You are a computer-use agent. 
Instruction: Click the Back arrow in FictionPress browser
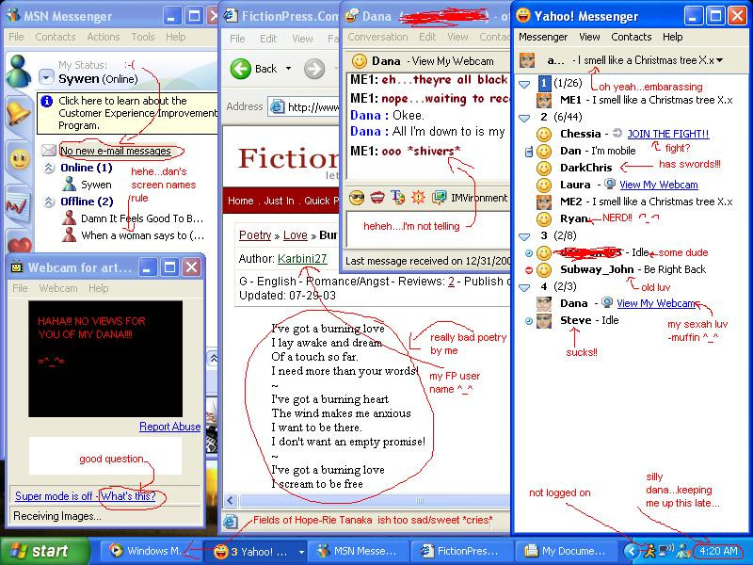coord(241,69)
